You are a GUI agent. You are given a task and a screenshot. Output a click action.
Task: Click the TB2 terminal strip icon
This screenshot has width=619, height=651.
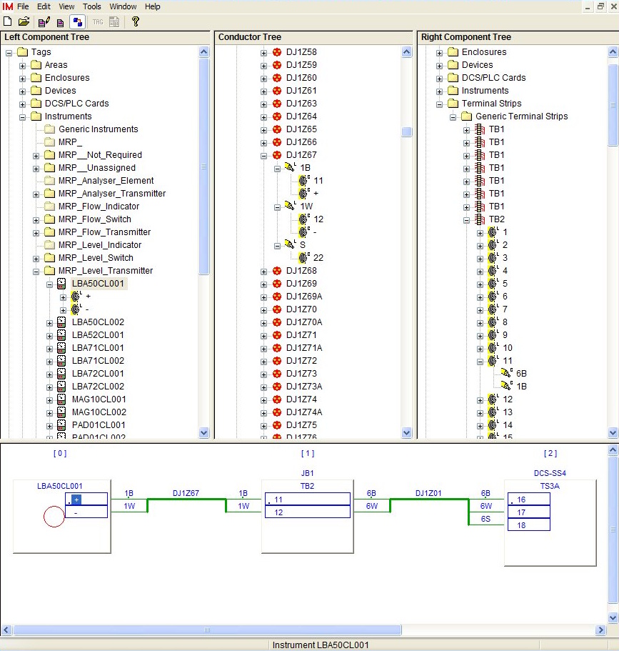coord(480,219)
